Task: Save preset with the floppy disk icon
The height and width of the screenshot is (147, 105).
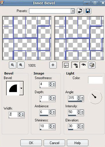Action: tap(88, 11)
